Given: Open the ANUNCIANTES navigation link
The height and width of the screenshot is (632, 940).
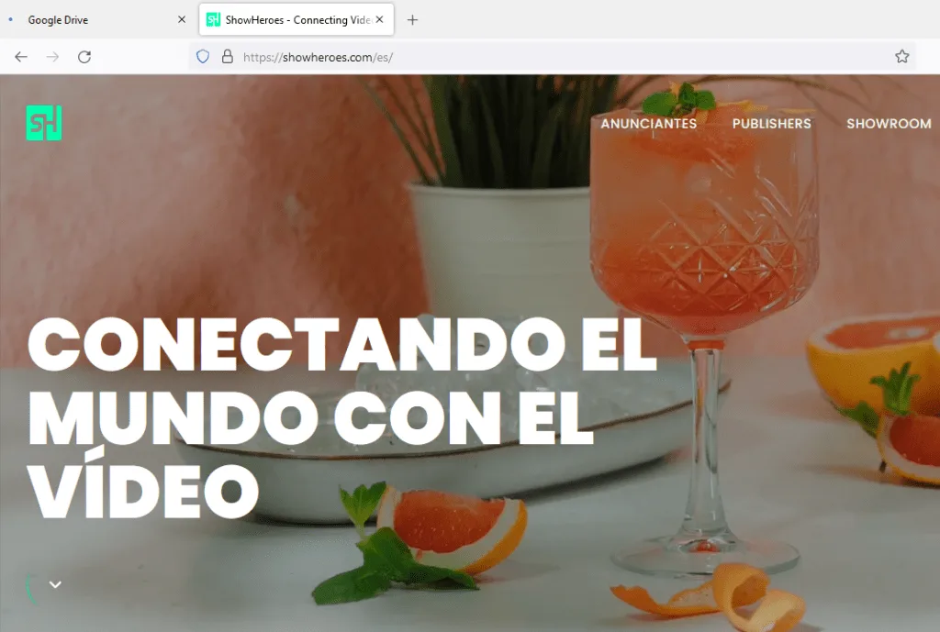Looking at the screenshot, I should click(x=648, y=124).
